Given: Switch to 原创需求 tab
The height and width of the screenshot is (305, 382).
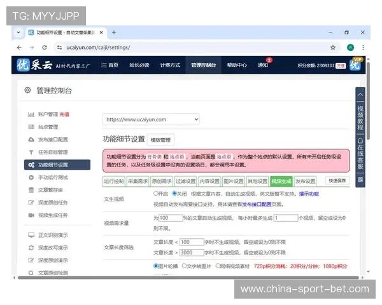Looking at the screenshot, I should coord(162,182).
